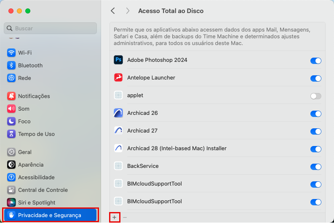
Task: Enable disk access for applet
Action: pos(316,96)
